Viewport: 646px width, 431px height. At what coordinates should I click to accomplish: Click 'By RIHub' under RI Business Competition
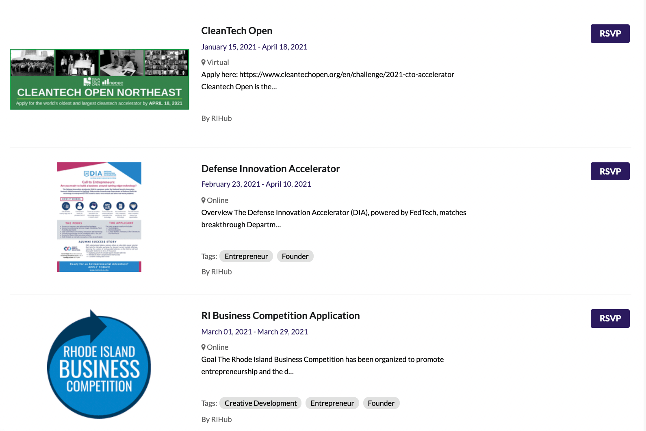(217, 420)
